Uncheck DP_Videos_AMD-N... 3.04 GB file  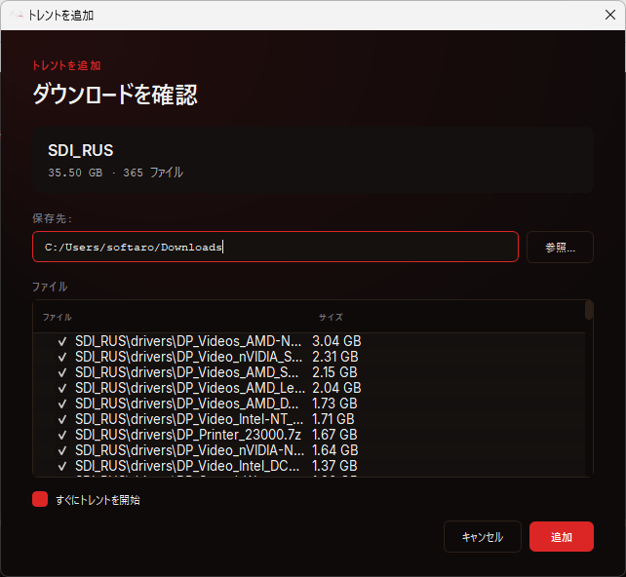pos(62,341)
